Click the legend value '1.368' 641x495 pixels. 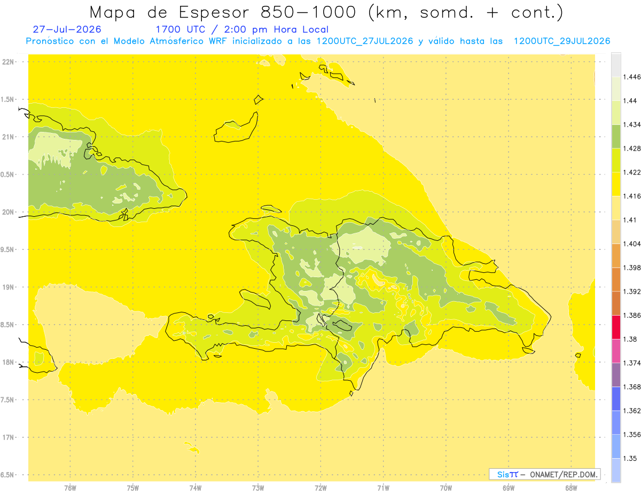[x=632, y=387]
